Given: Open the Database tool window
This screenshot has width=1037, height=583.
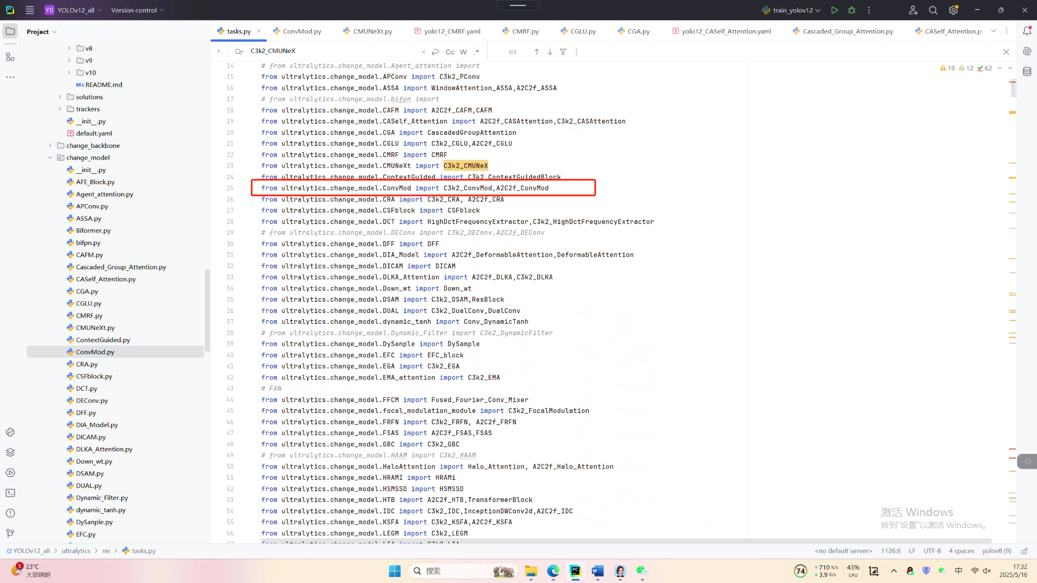Looking at the screenshot, I should point(1027,71).
